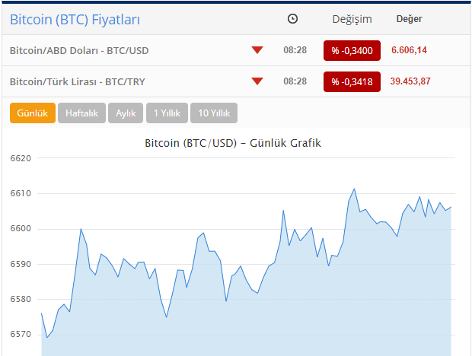The image size is (472, 356).
Task: Click the 6580 axis label
Action: click(21, 299)
